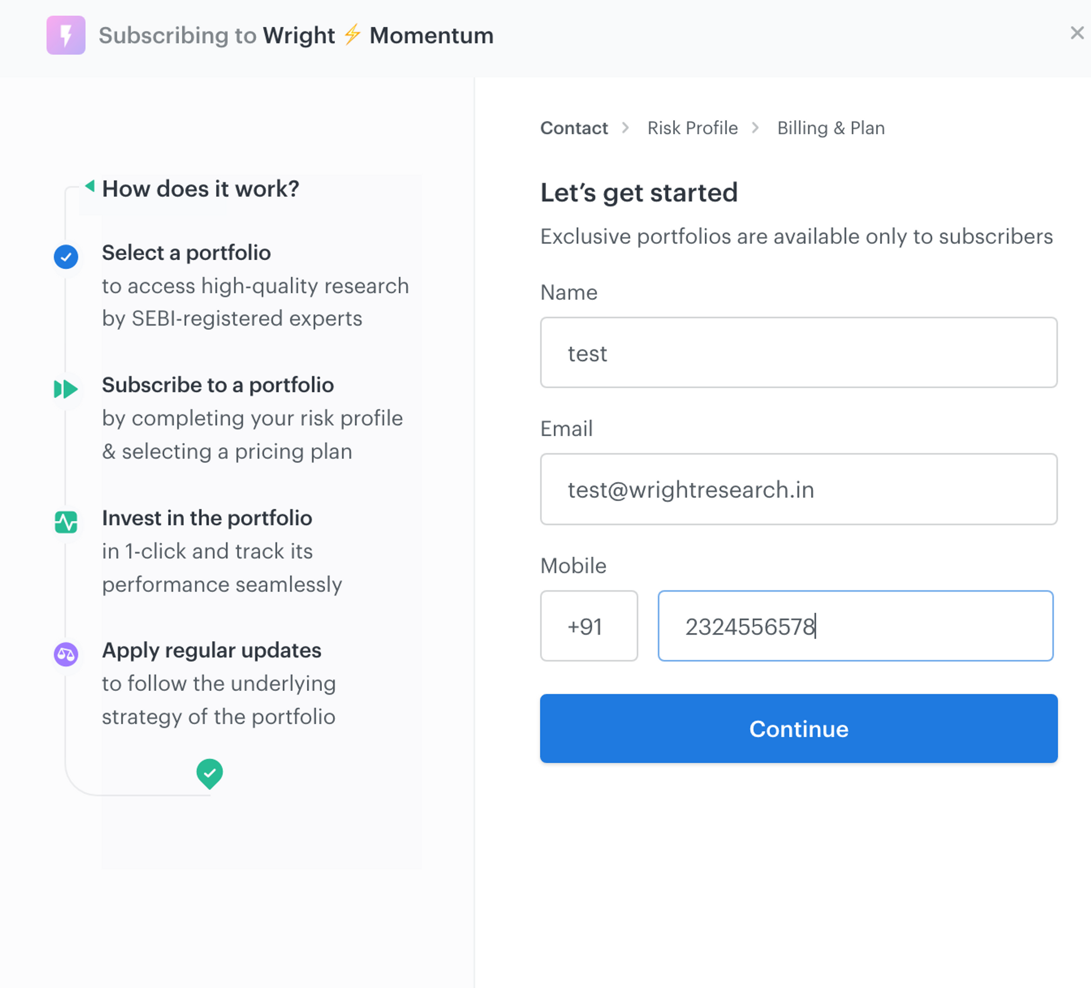Screen dimensions: 1091x988
Task: Click the 'Select a portfolio' step title
Action: [186, 253]
